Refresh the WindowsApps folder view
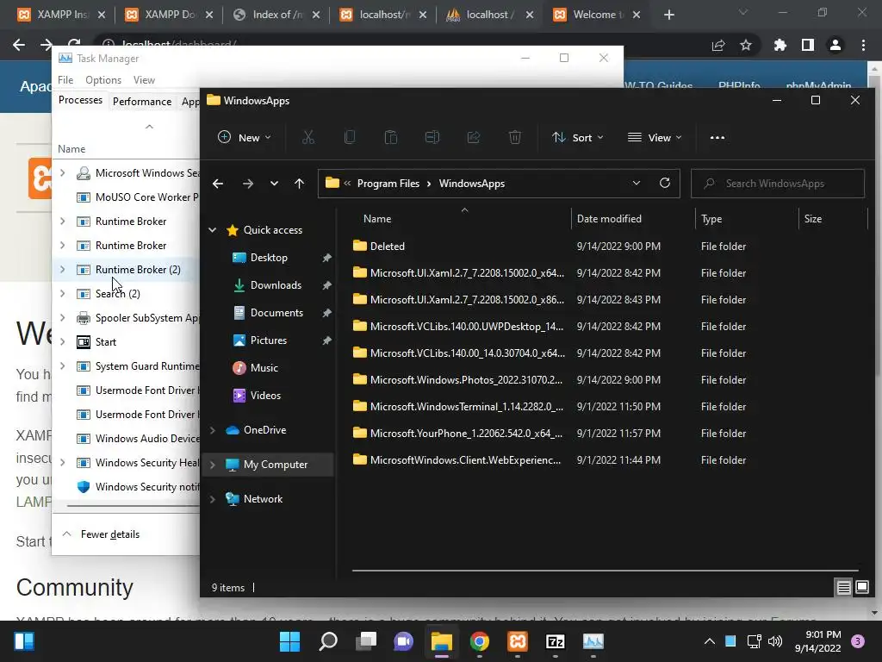The height and width of the screenshot is (662, 882). pos(665,183)
